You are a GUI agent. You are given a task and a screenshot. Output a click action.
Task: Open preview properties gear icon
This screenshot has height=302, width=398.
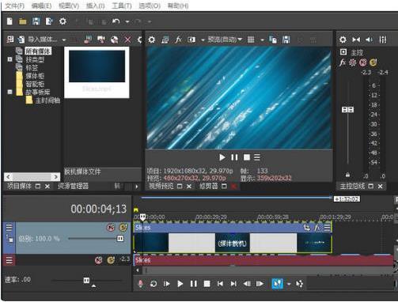pos(152,40)
